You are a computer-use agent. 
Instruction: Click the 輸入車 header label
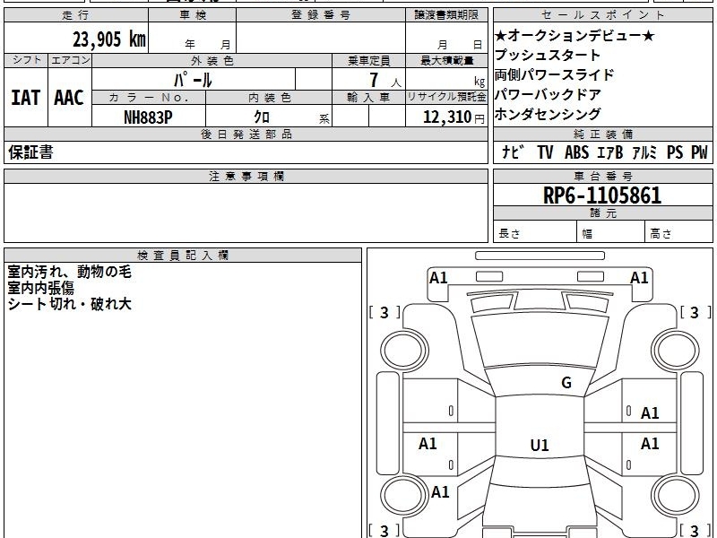click(x=368, y=98)
